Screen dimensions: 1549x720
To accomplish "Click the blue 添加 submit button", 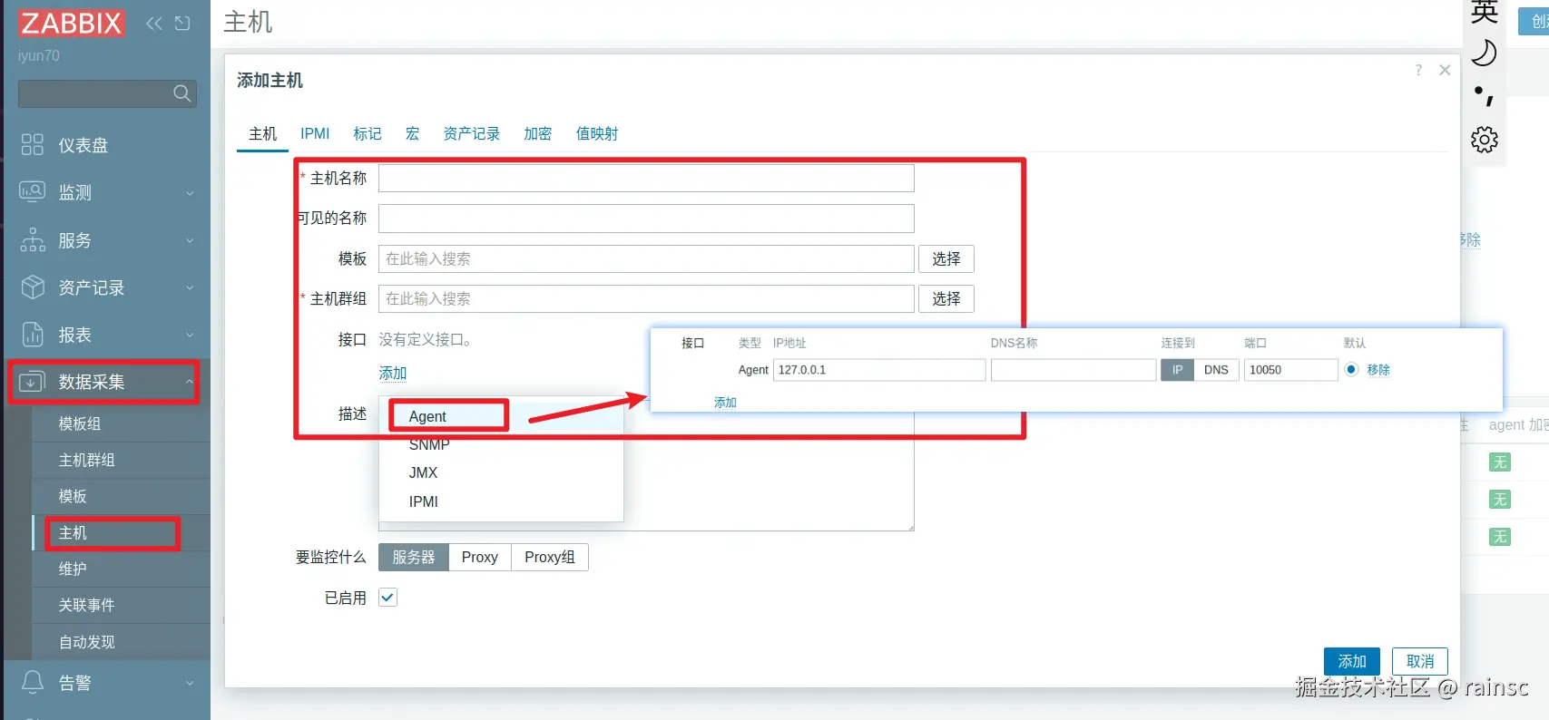I will pos(1352,661).
